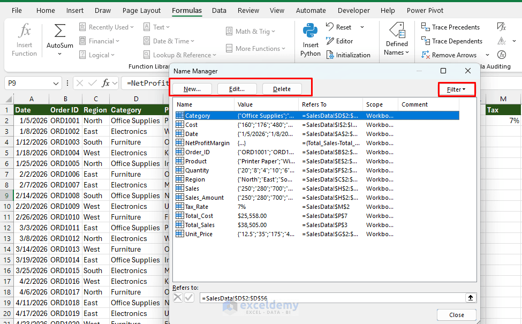Open the More Functions dropdown

pos(255,48)
